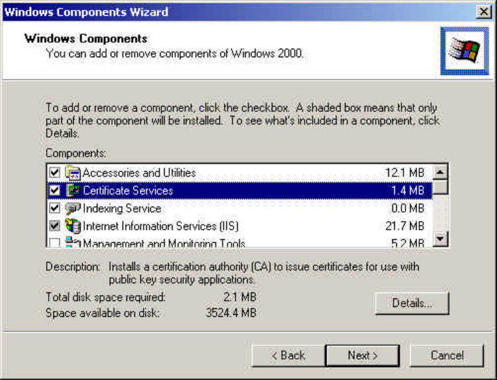Click the 5.2 MB size value
Image resolution: width=497 pixels, height=380 pixels.
pyautogui.click(x=407, y=243)
